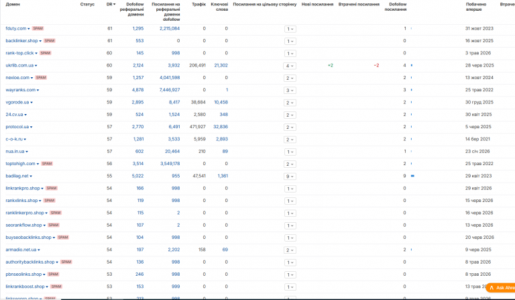Open the target-page links dropdown for vgorode.ua

(x=290, y=103)
